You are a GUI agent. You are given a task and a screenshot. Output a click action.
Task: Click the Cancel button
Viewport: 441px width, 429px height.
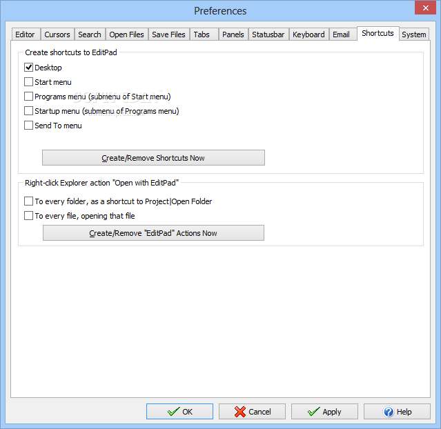click(253, 412)
